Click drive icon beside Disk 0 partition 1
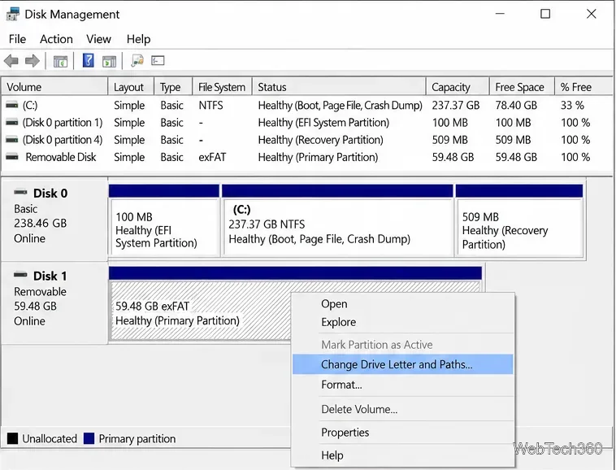616x470 pixels. pos(12,122)
